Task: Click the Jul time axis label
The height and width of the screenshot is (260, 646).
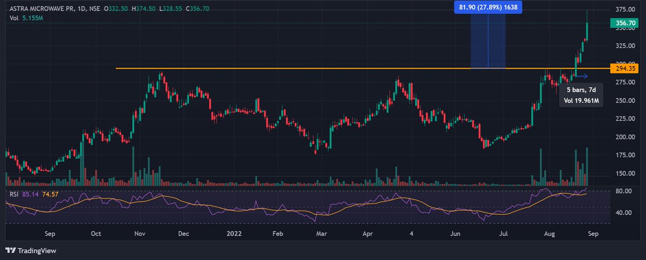Action: (504, 234)
